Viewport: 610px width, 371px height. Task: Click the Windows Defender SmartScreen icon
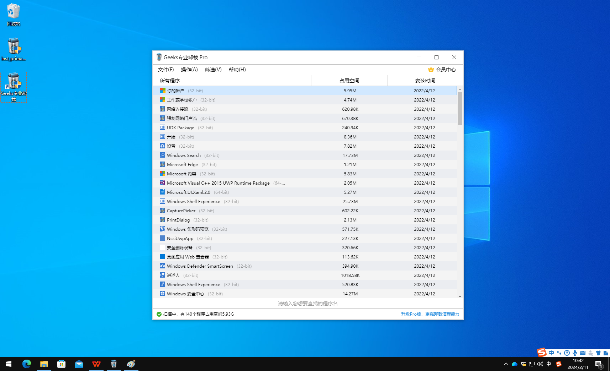[162, 266]
